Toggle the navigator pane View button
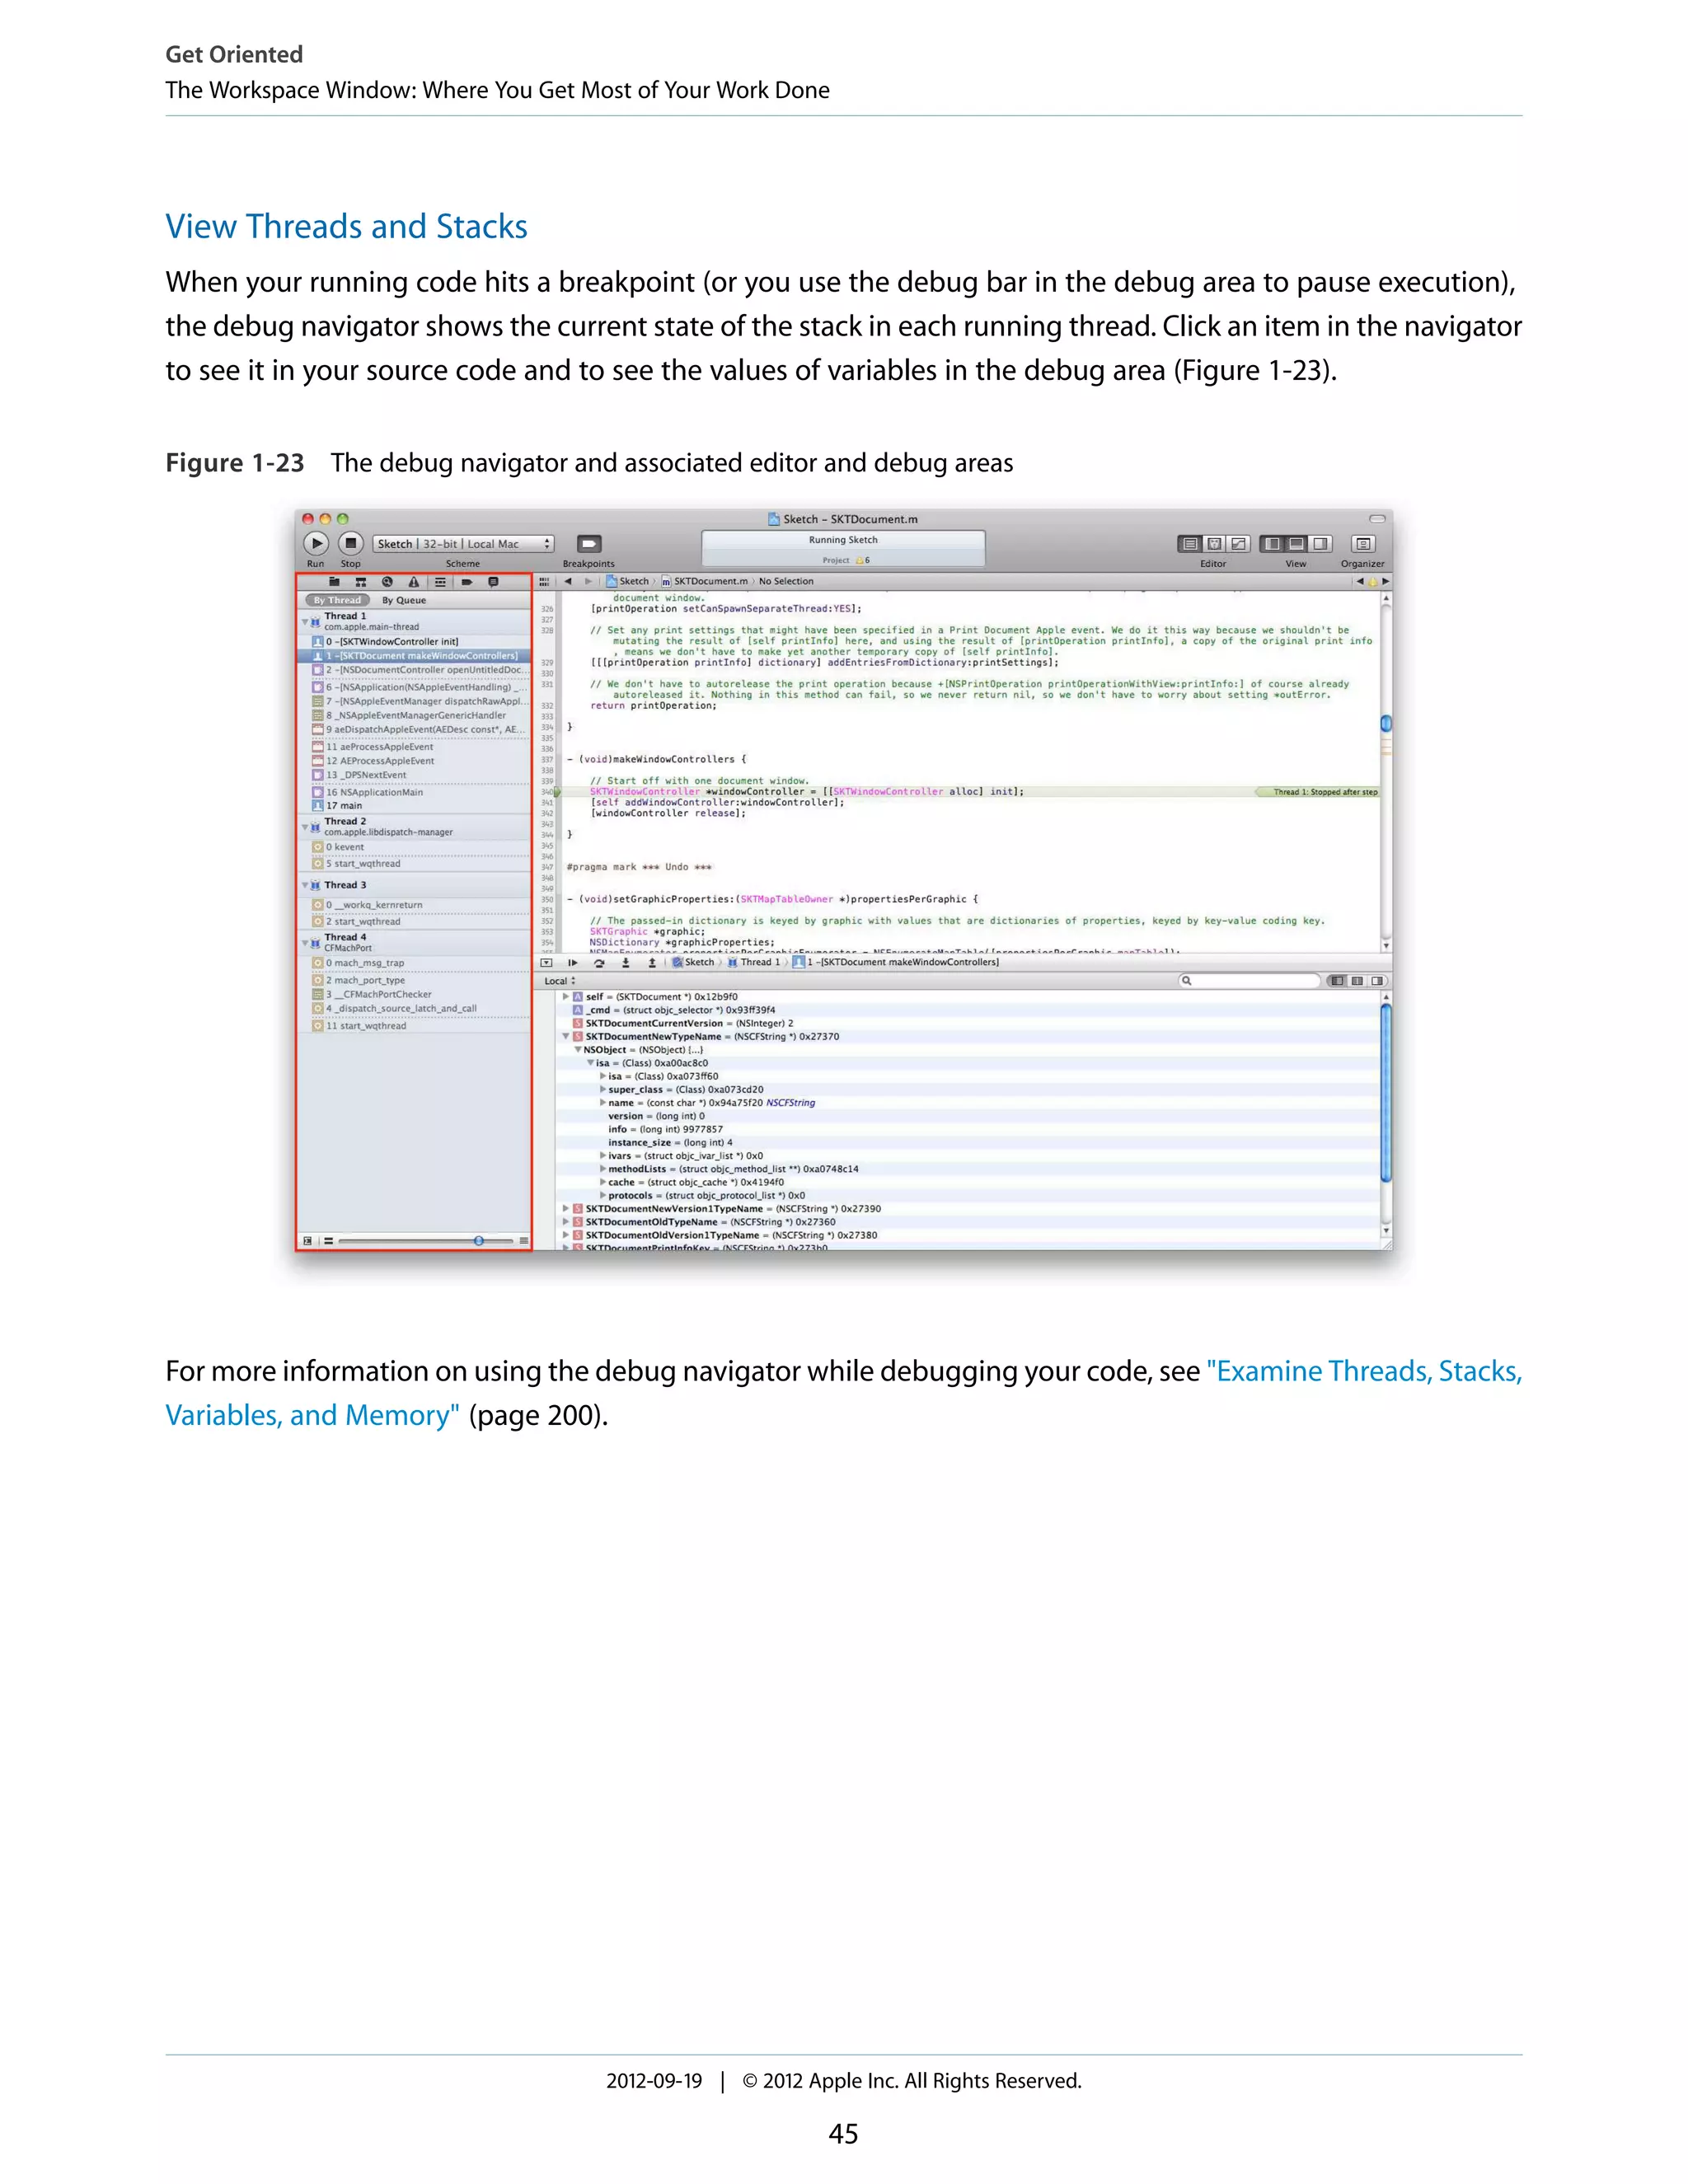The width and height of the screenshot is (1688, 2184). (x=1272, y=544)
